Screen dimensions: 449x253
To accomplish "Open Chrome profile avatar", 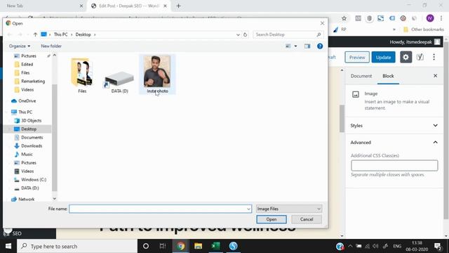I will (x=430, y=18).
